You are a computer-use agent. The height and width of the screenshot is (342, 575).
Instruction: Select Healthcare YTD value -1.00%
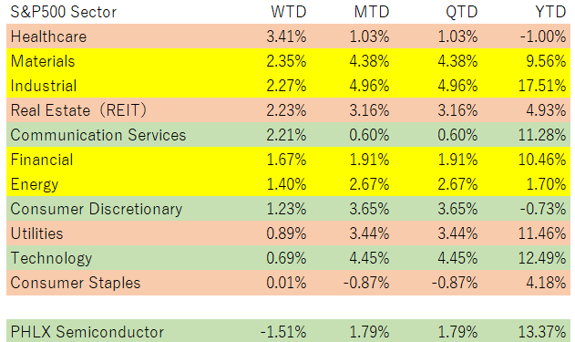[543, 36]
